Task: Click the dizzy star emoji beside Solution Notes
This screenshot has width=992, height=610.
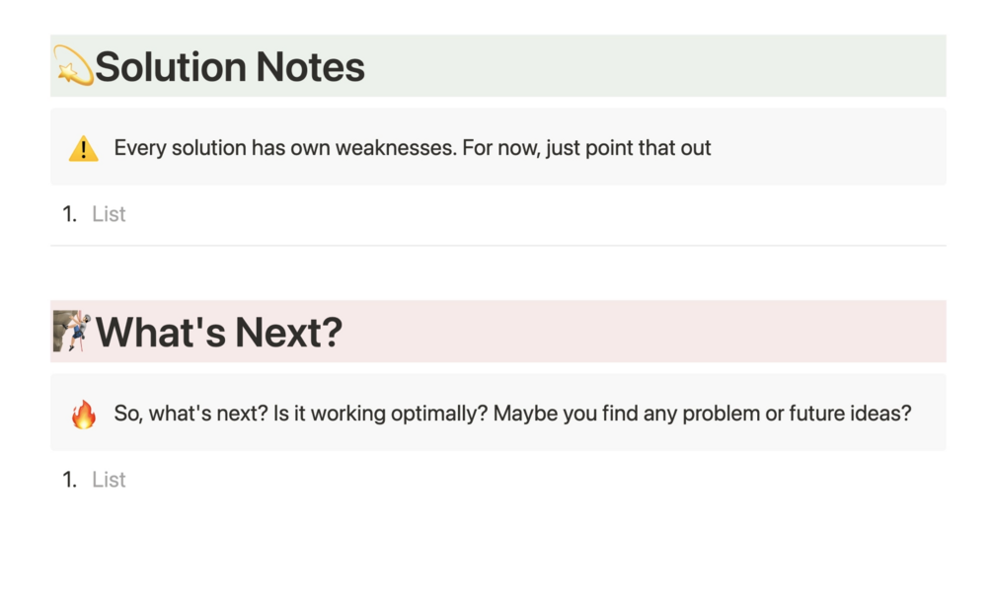Action: [73, 66]
